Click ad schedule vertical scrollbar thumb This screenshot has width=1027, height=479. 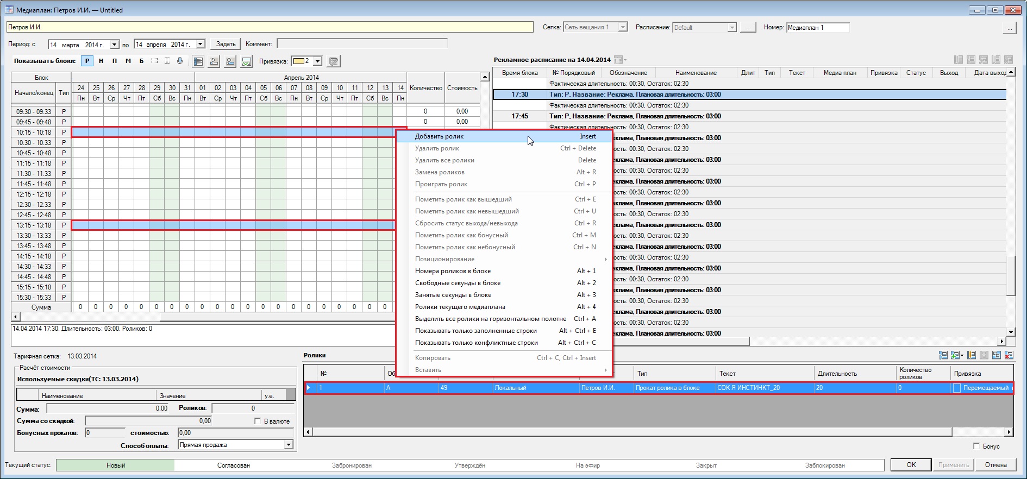coord(1011,275)
